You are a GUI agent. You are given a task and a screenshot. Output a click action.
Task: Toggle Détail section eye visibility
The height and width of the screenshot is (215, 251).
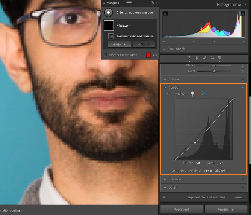click(x=243, y=188)
